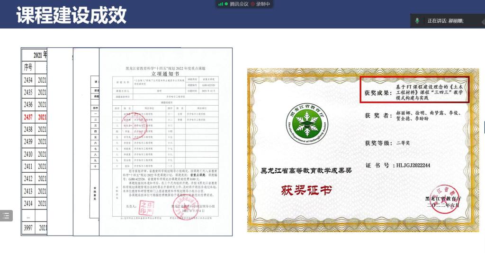This screenshot has height=253, width=485.
Task: Click the green microphone icon beside speaker name
Action: pyautogui.click(x=417, y=21)
